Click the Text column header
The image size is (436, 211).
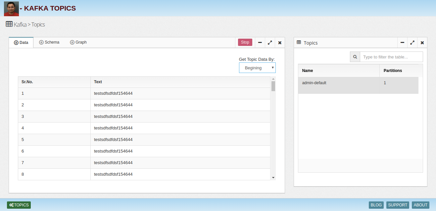click(180, 82)
